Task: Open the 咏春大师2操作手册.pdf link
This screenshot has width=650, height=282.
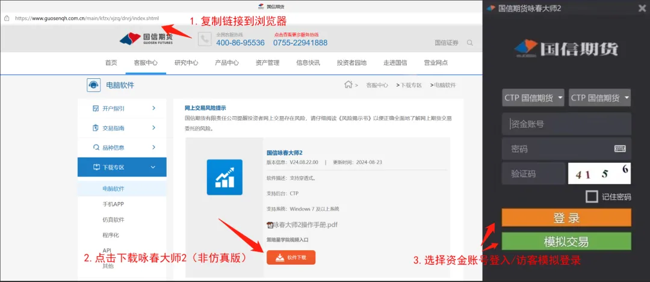Action: [x=305, y=225]
